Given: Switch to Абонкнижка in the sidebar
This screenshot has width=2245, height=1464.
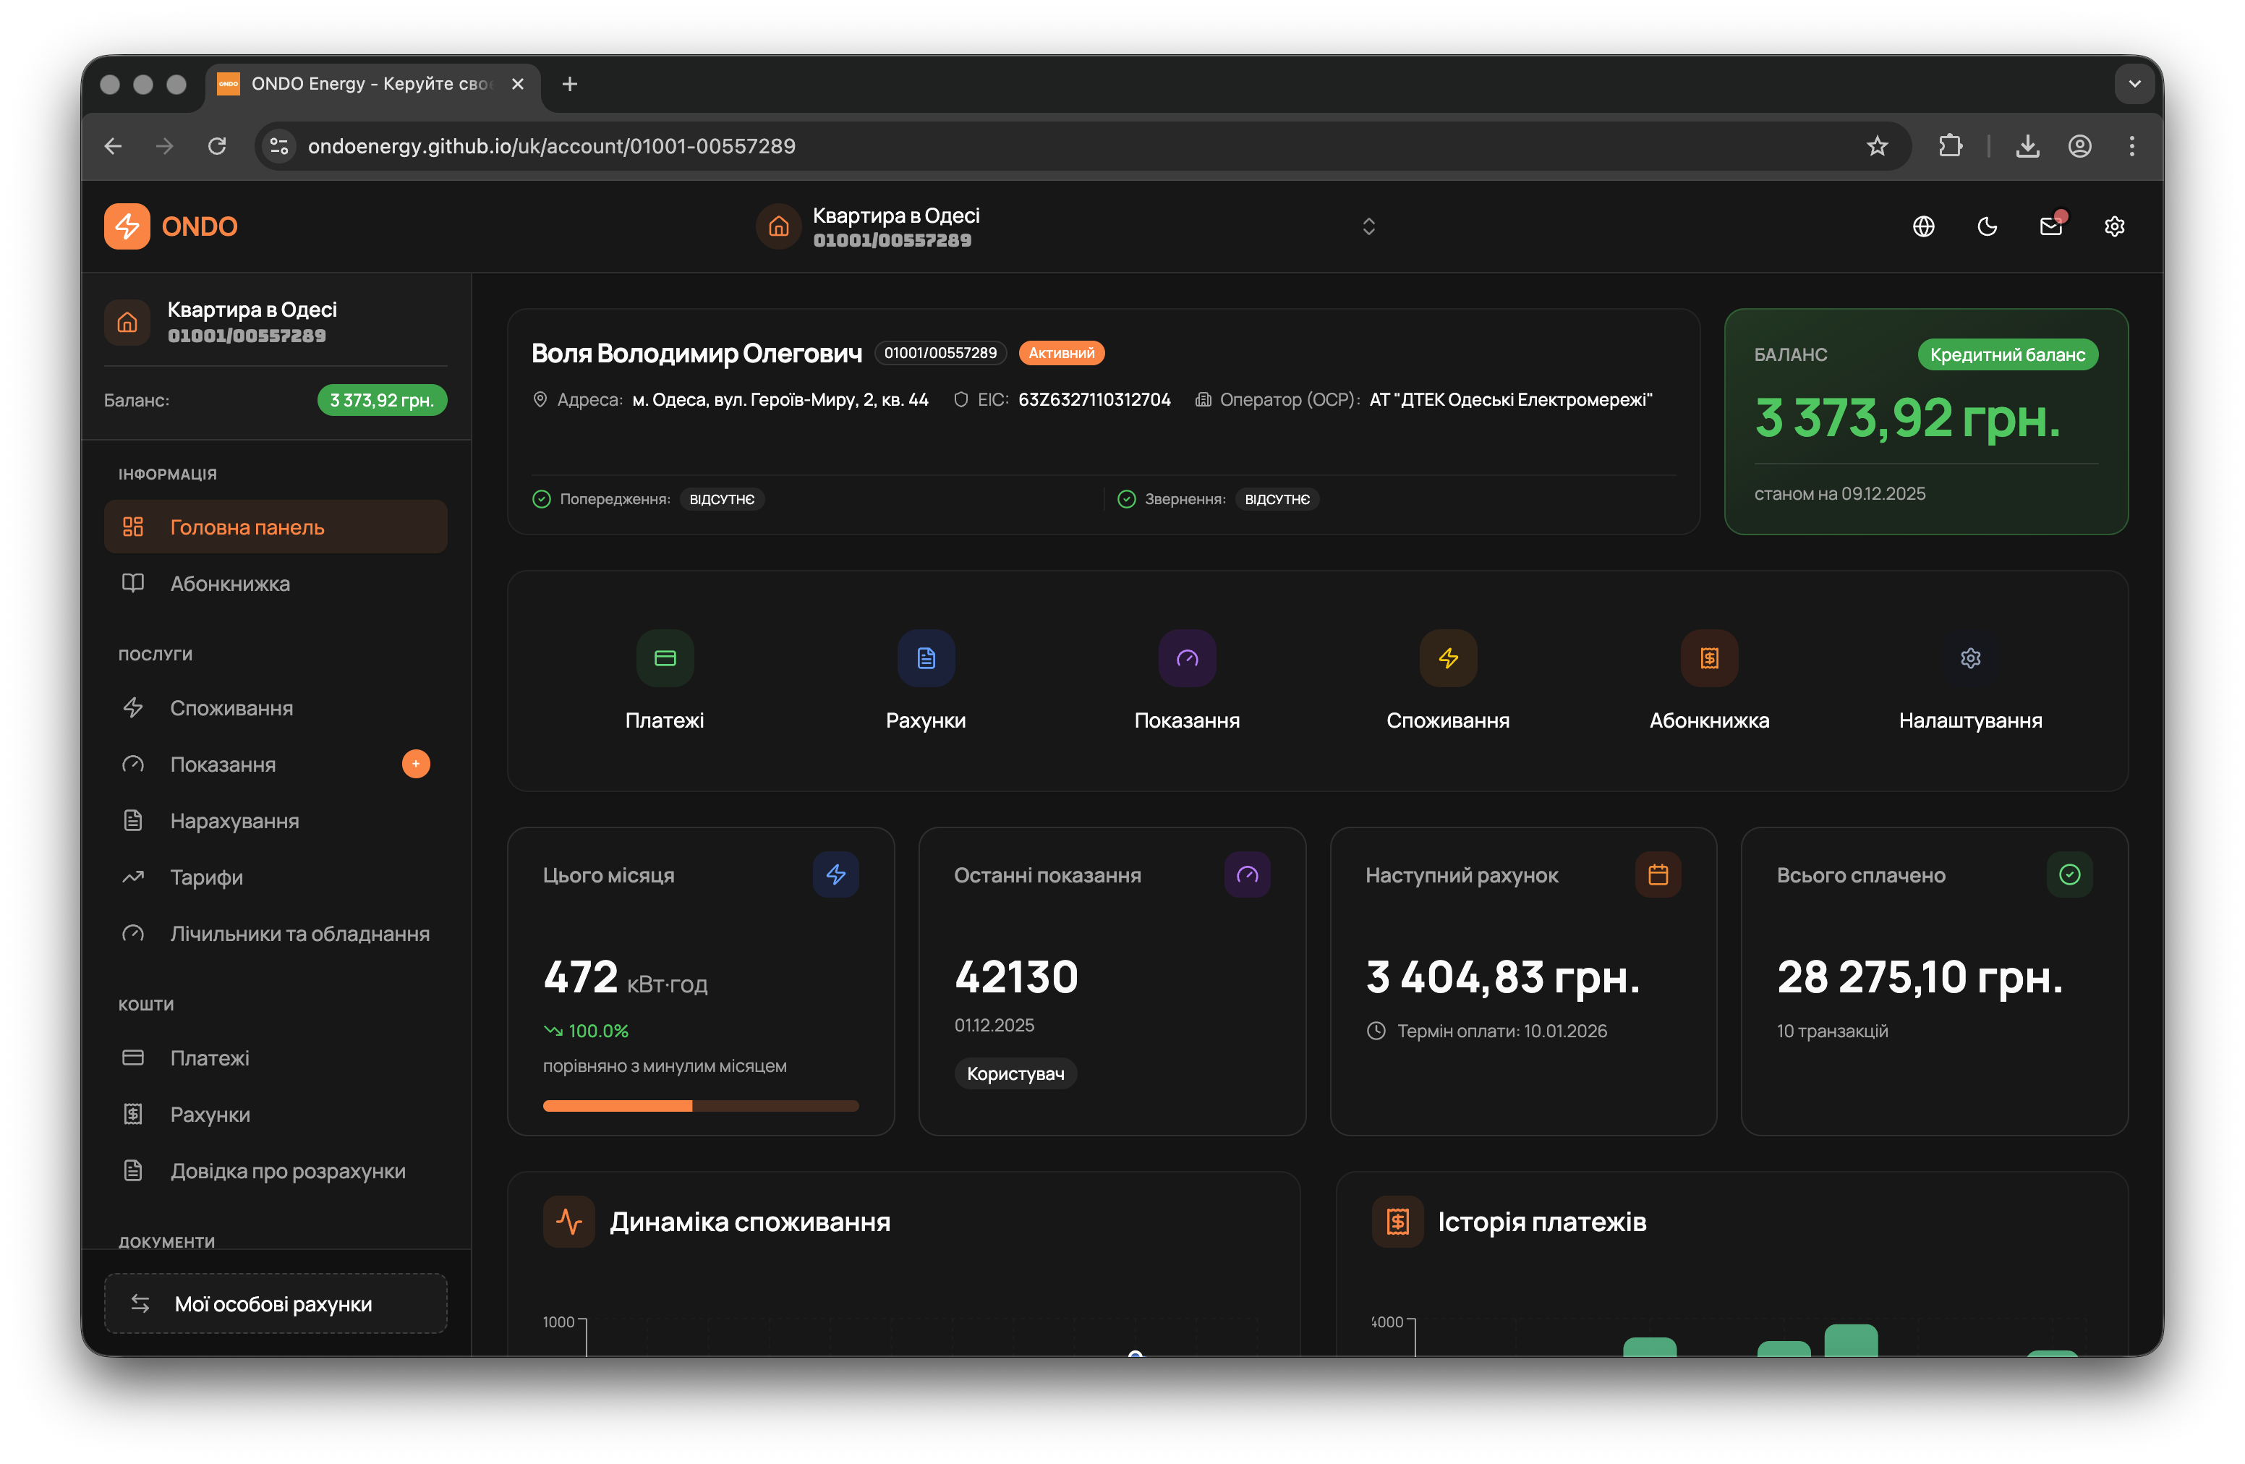Looking at the screenshot, I should [229, 584].
